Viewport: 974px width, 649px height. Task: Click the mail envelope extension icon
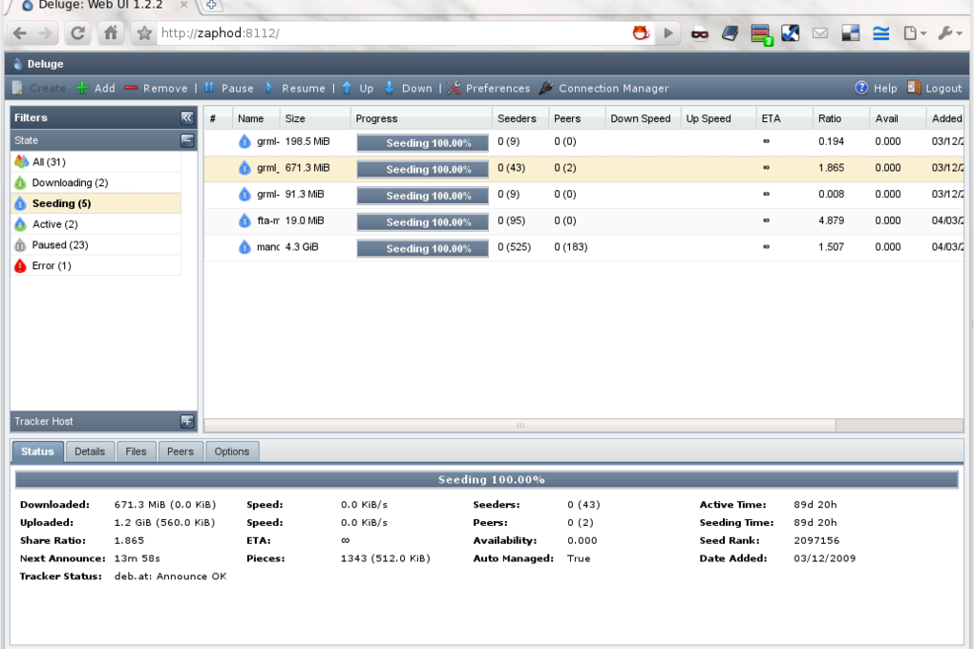820,32
